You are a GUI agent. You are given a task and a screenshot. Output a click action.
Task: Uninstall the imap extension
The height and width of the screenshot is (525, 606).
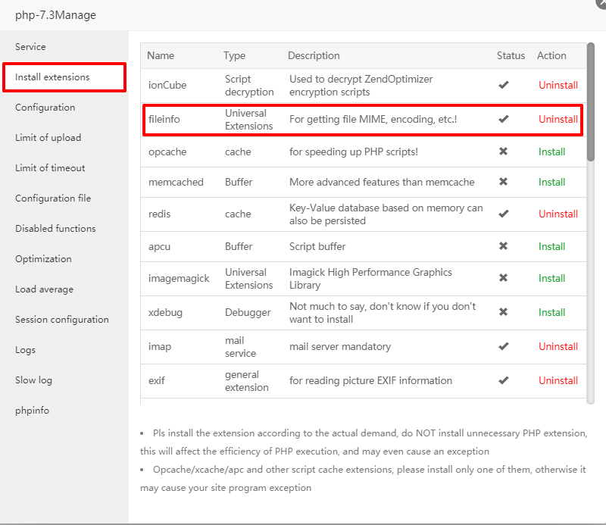coord(558,346)
